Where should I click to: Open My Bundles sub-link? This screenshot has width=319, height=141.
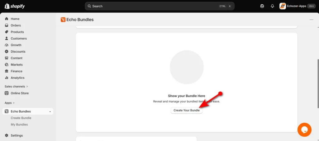19,124
